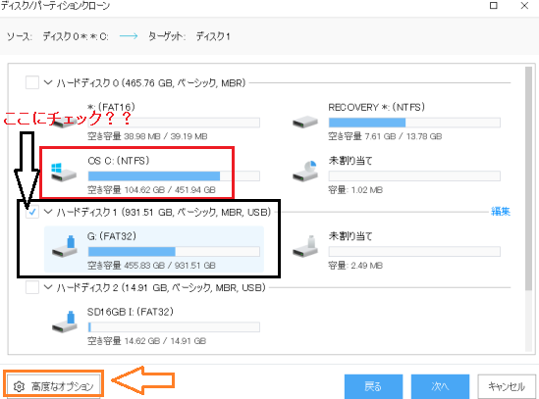The height and width of the screenshot is (399, 539).
Task: Click the unallocated 1.02 MB partition icon
Action: [x=305, y=171]
